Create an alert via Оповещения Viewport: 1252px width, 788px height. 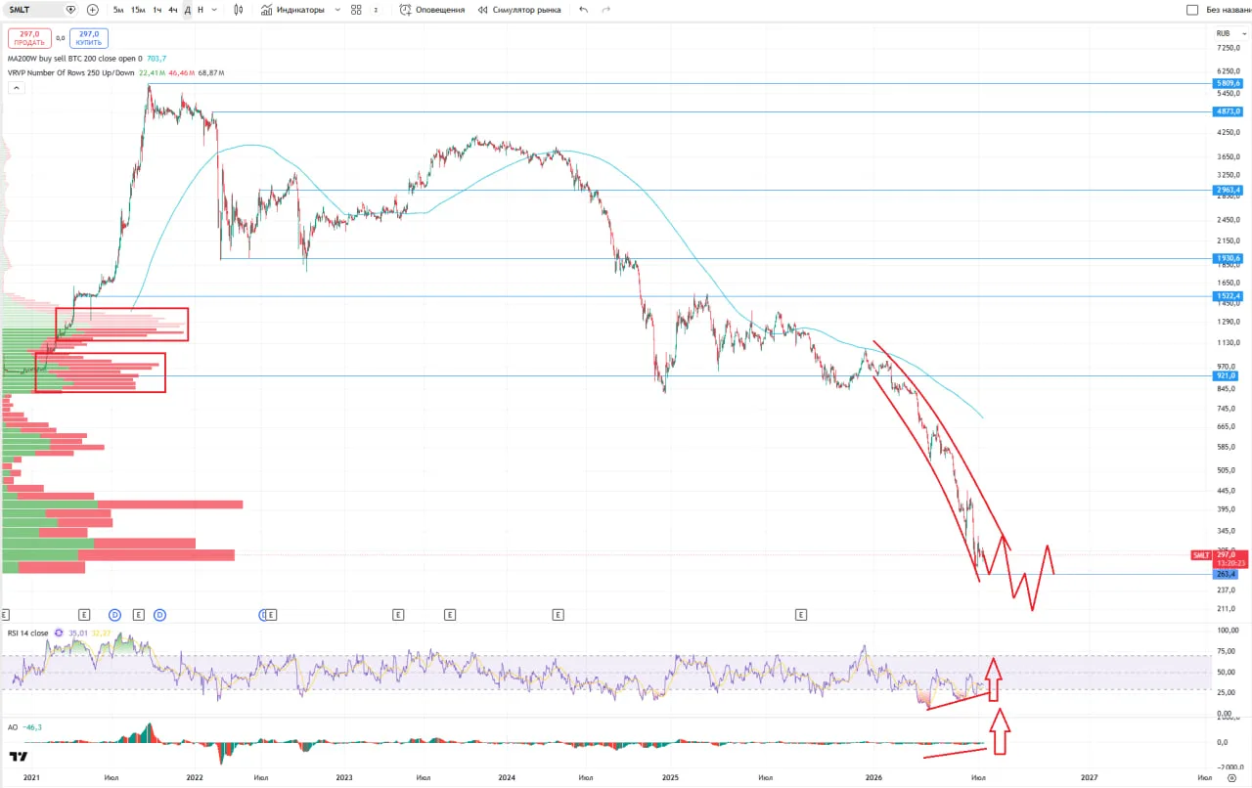[x=431, y=10]
